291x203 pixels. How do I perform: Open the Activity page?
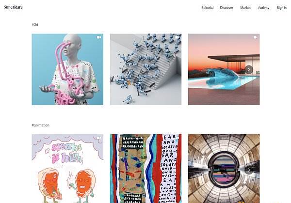[263, 8]
